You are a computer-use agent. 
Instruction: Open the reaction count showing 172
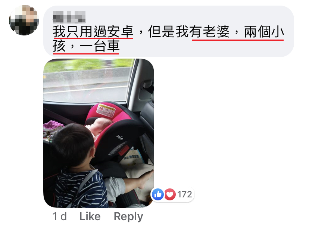[x=184, y=194]
